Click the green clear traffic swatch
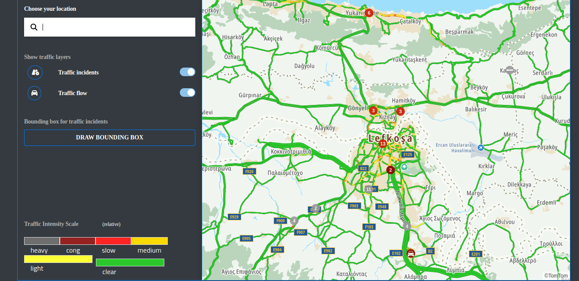 click(130, 262)
